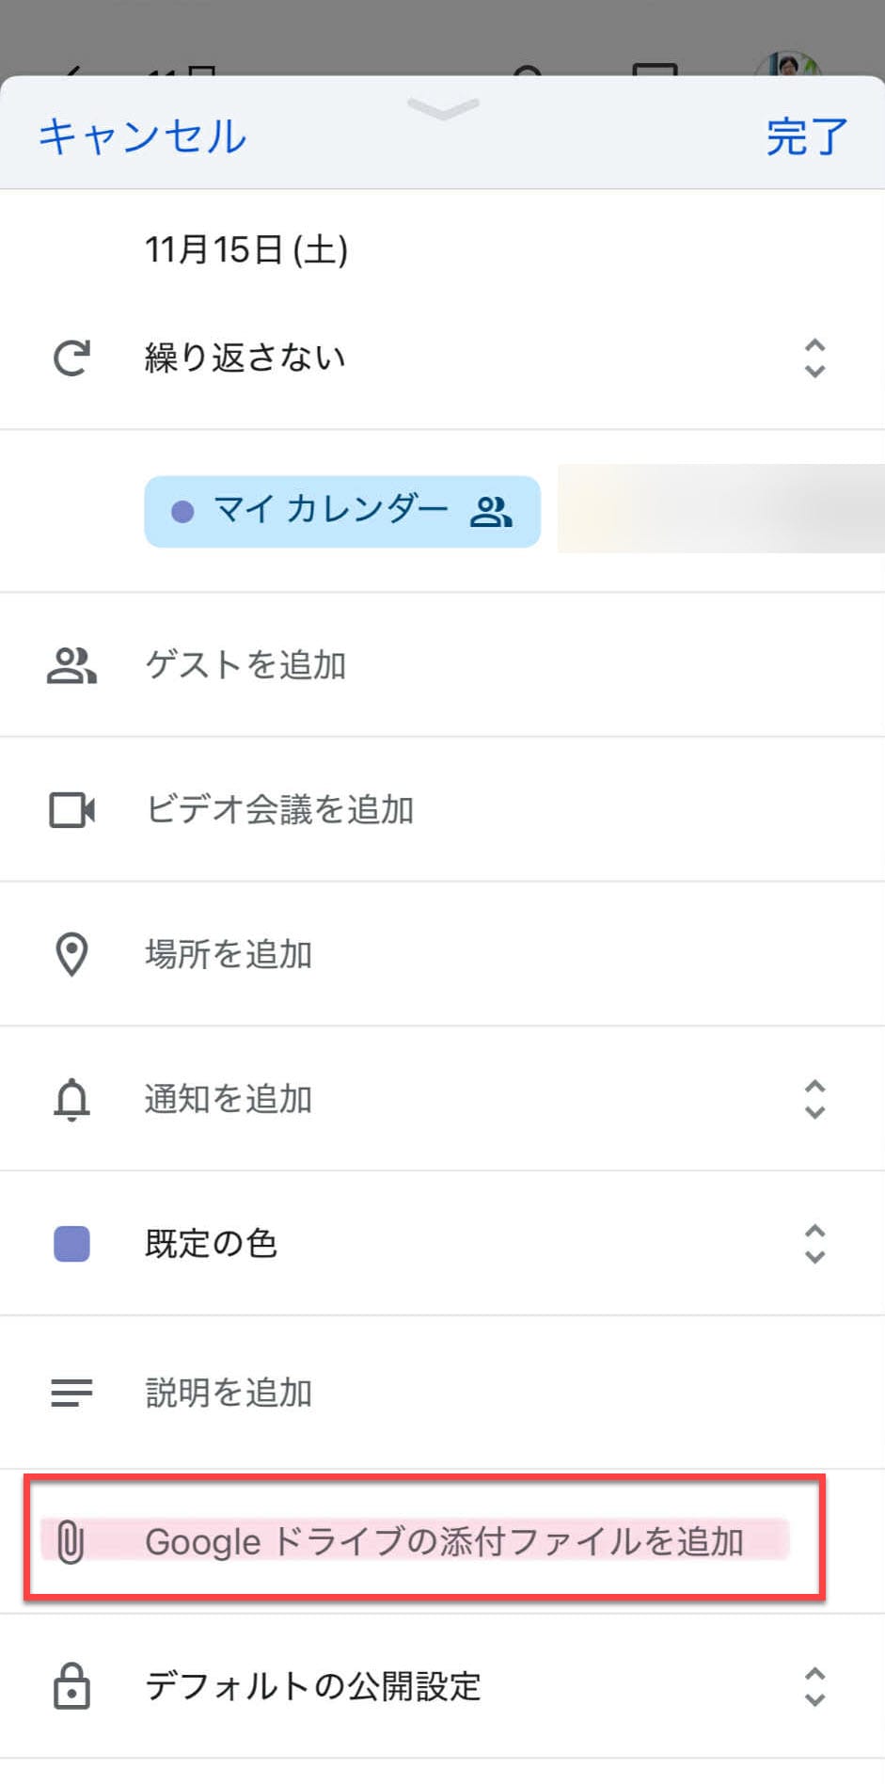This screenshot has height=1784, width=885.
Task: Choose Google ドライブの添付ファイルを追加
Action: point(444,1541)
